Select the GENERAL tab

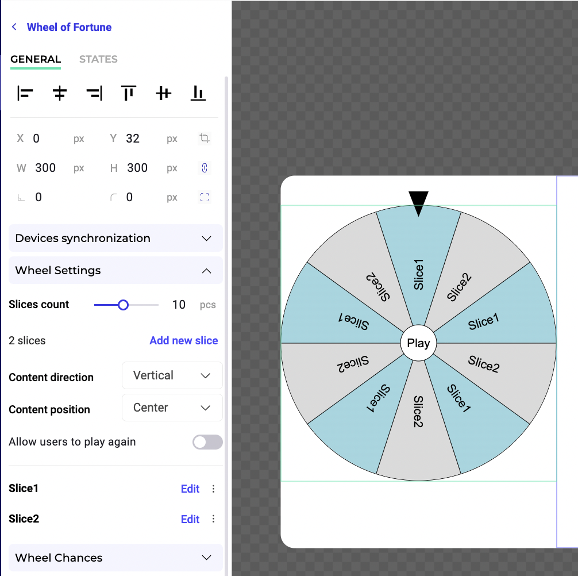click(36, 59)
